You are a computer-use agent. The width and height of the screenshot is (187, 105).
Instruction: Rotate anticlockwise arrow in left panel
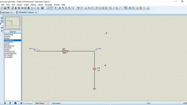[2, 21]
